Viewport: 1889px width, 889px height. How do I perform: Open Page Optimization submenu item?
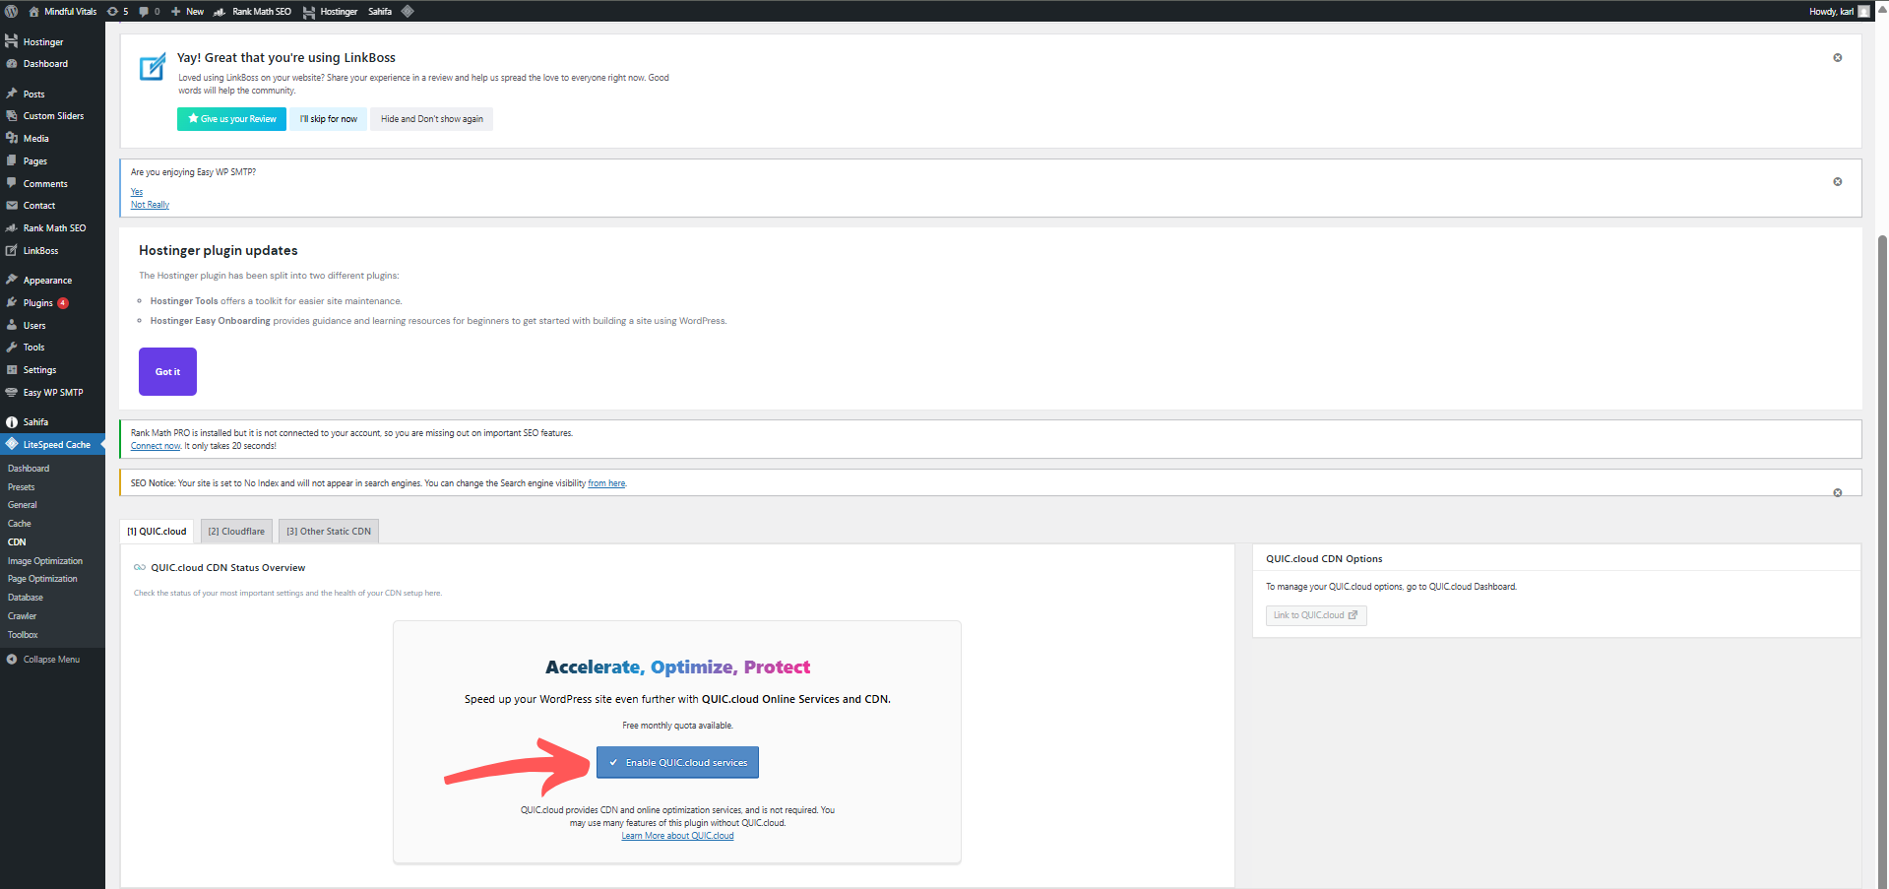tap(42, 579)
